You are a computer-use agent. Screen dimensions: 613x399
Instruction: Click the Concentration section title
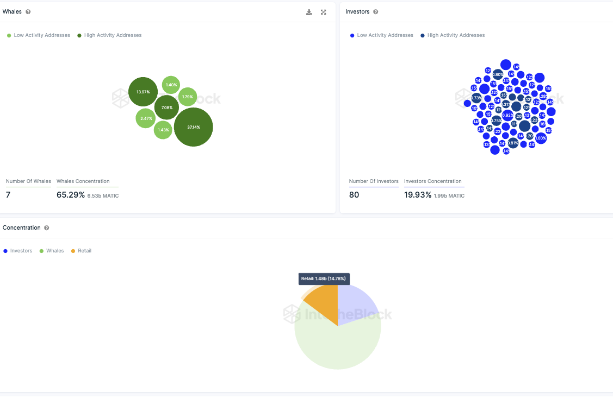click(22, 228)
